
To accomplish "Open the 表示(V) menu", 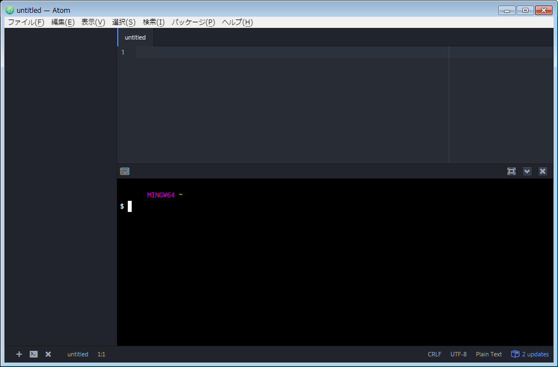I will pos(93,22).
